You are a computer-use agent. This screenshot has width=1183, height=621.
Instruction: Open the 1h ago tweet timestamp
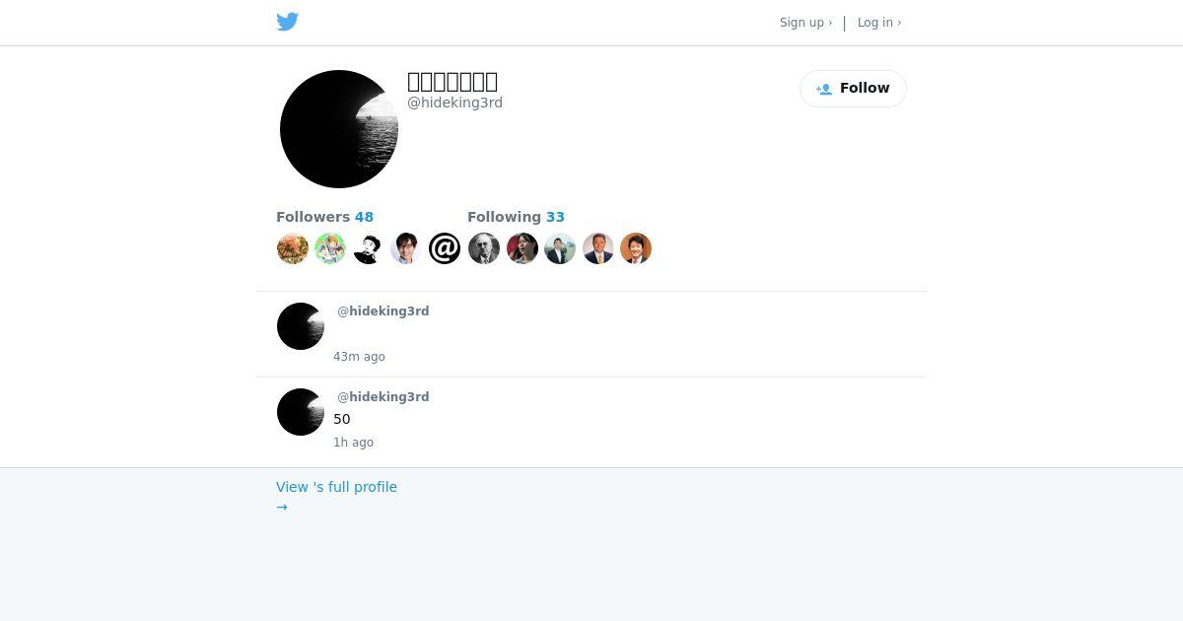(353, 443)
